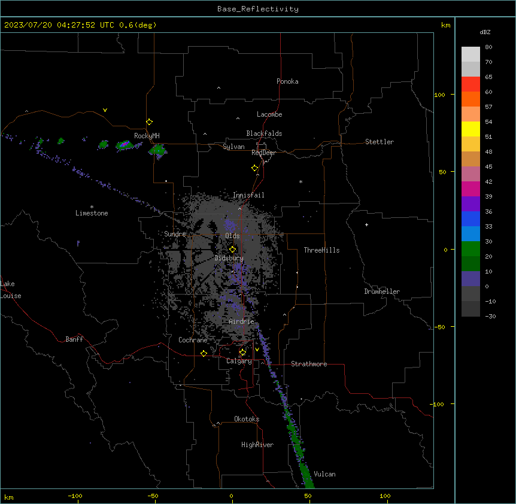Image resolution: width=516 pixels, height=504 pixels.
Task: Click the dark gray -10 dBZ legend swatch
Action: pyautogui.click(x=471, y=309)
